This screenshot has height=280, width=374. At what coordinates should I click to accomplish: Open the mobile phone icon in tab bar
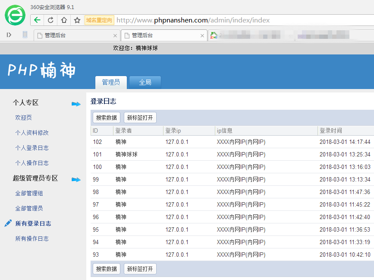click(x=25, y=35)
